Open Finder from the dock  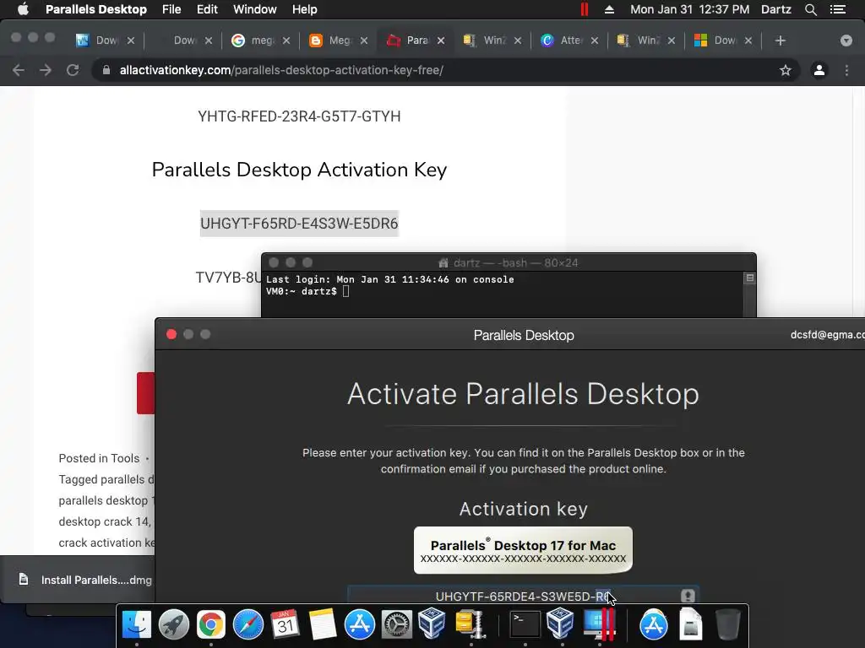point(136,625)
